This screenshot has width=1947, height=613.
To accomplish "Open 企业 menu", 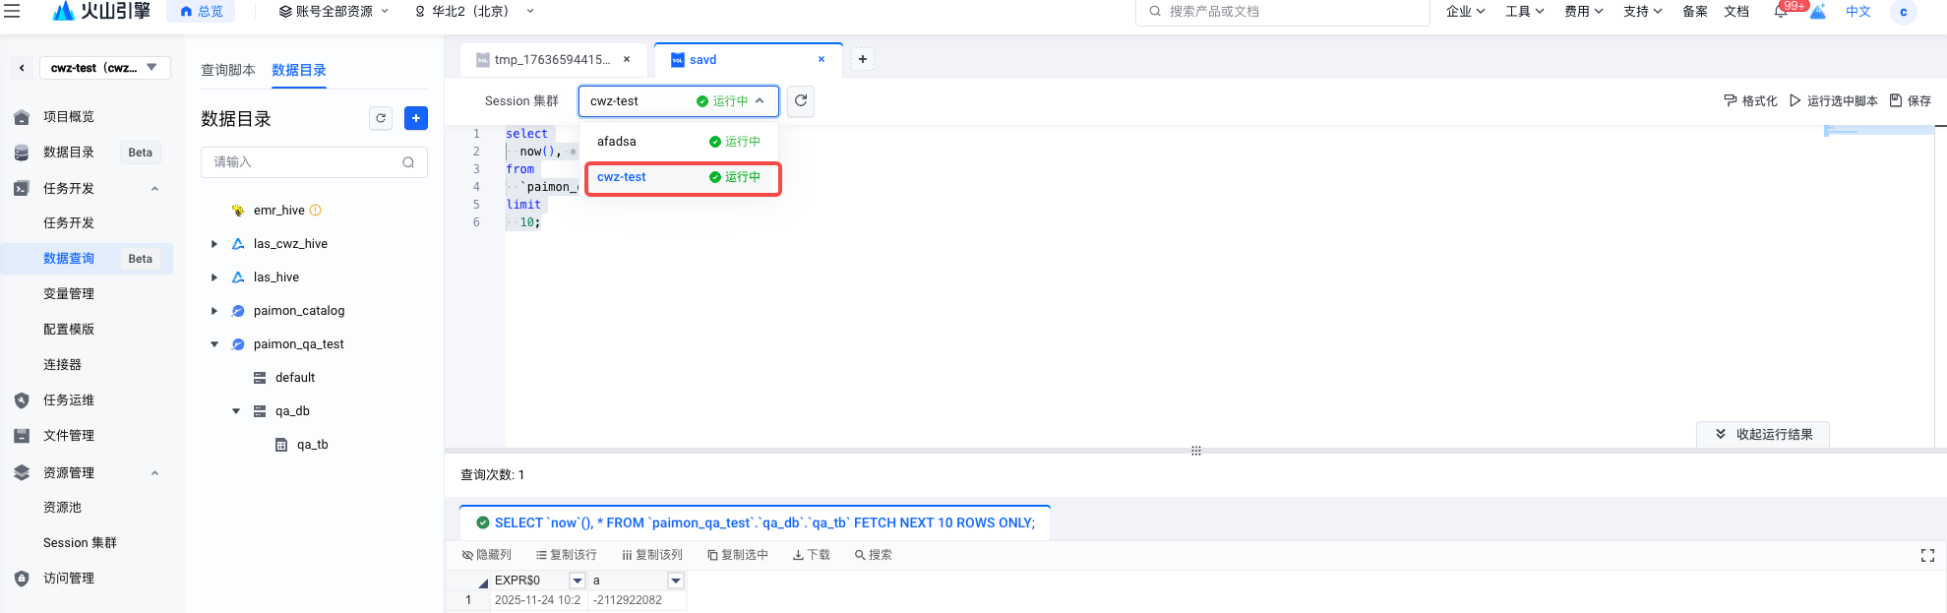I will point(1465,12).
